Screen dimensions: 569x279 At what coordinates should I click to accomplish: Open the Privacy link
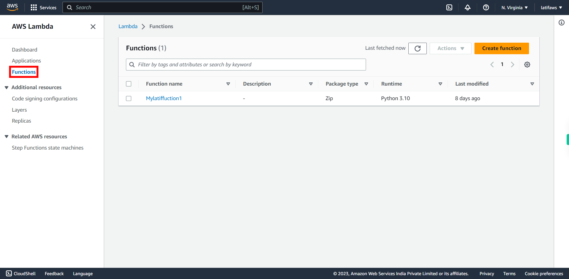pyautogui.click(x=487, y=274)
